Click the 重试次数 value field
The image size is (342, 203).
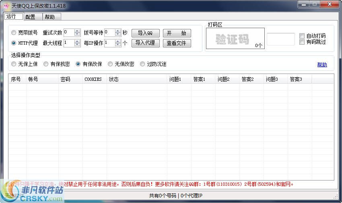(69, 33)
